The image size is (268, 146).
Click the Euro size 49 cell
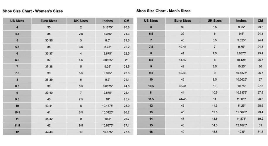pyautogui.click(x=182, y=132)
